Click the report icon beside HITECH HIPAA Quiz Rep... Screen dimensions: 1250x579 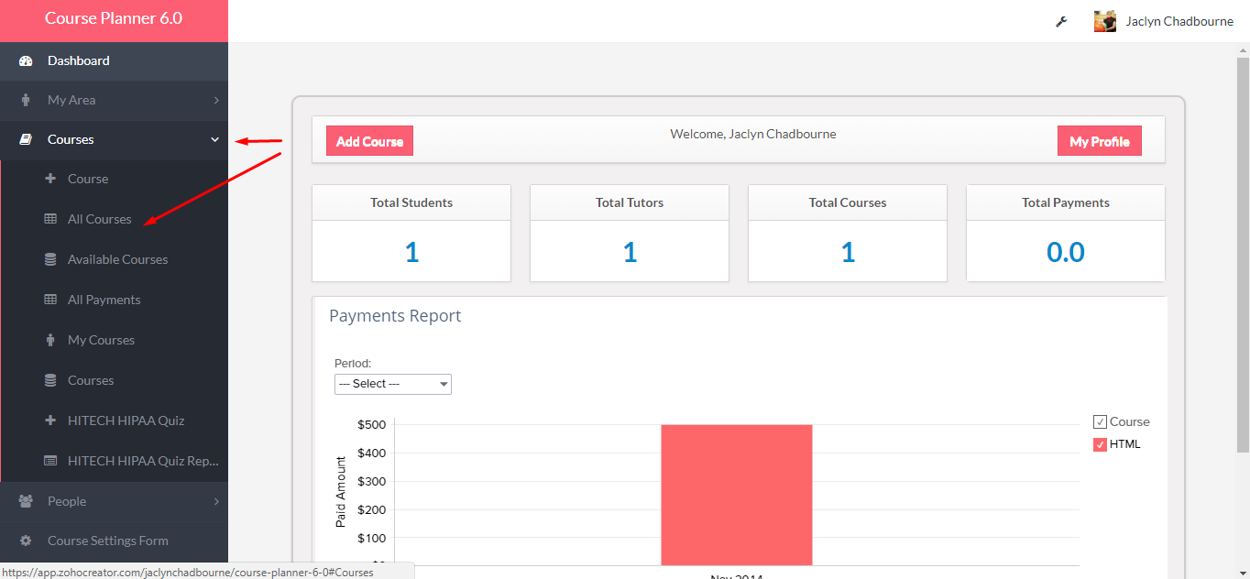tap(50, 461)
